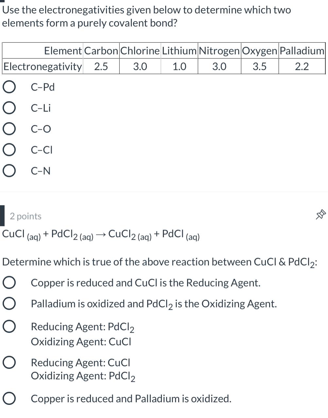
Task: Select the C–N answer option
Action: [x=9, y=170]
